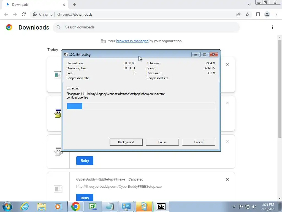Screen dimensions: 282x212
Task: Click the Chrome logo beside Downloads
Action: pyautogui.click(x=9, y=27)
